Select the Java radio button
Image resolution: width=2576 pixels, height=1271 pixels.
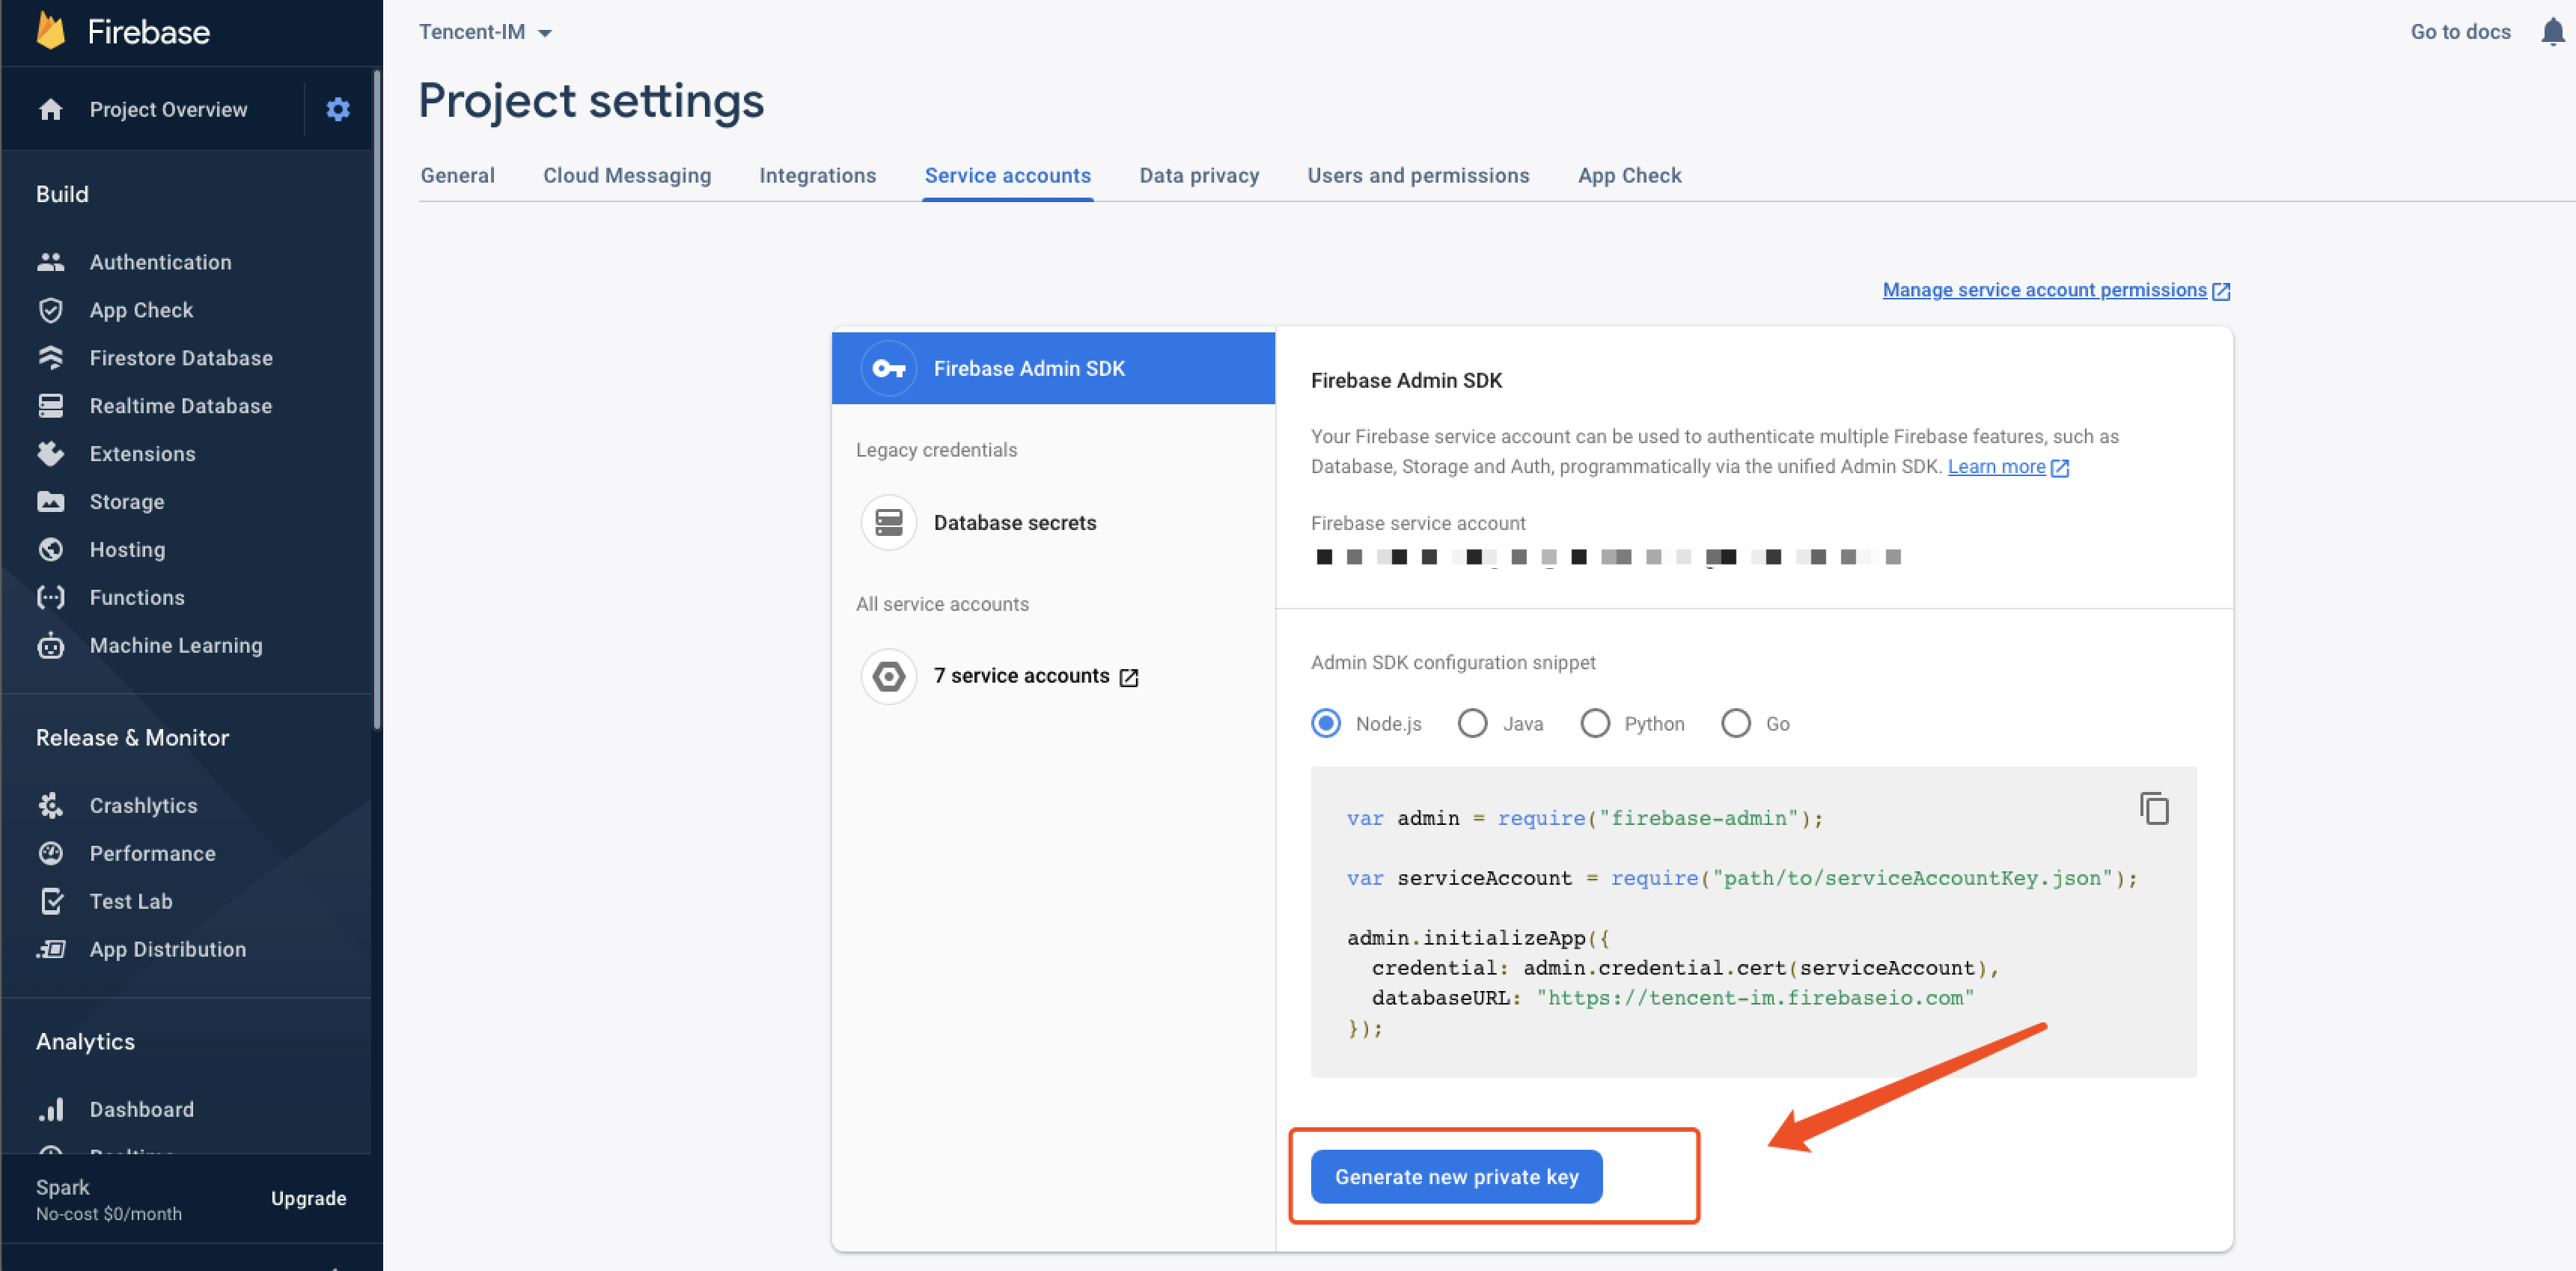point(1472,723)
